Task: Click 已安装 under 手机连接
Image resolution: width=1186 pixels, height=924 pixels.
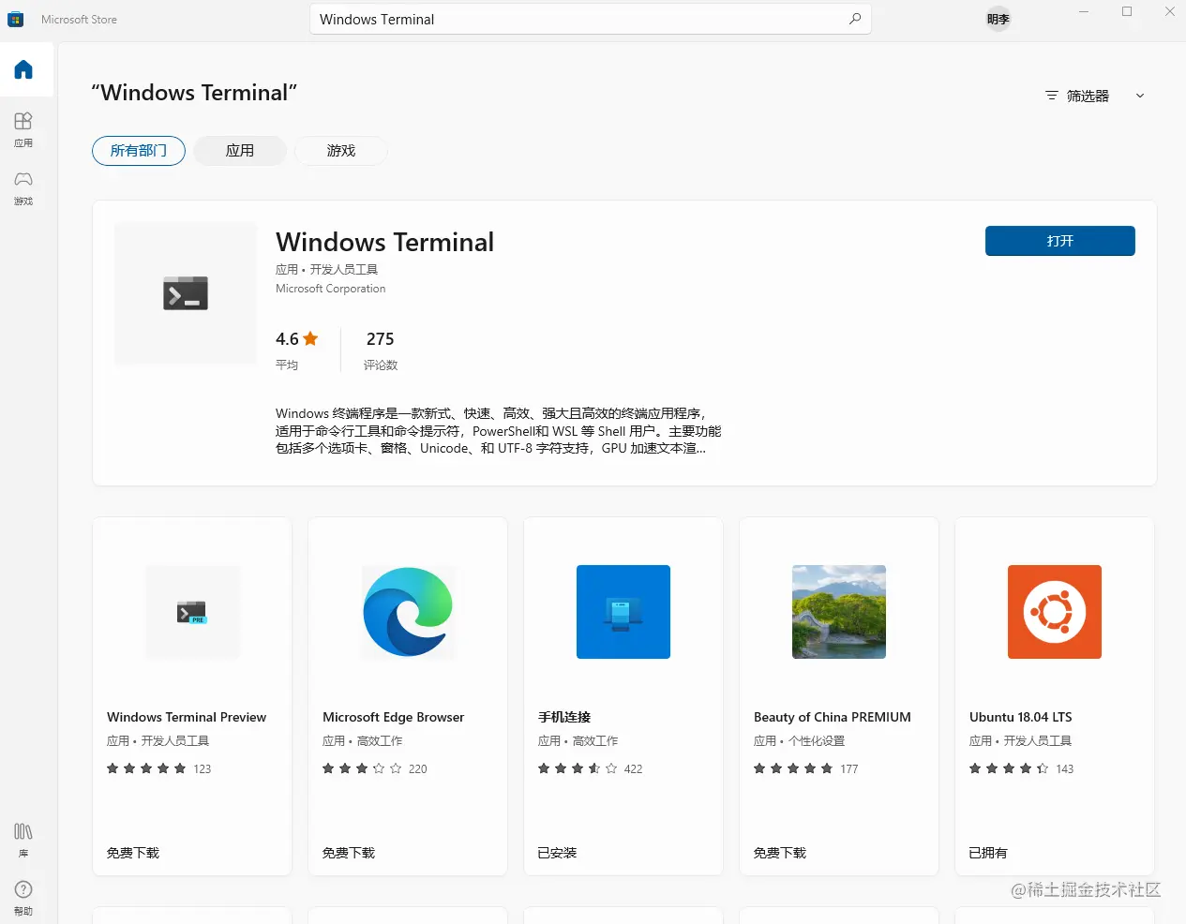Action: coord(557,853)
